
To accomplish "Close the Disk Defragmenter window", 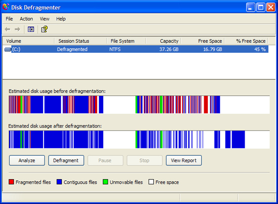I will [x=271, y=7].
